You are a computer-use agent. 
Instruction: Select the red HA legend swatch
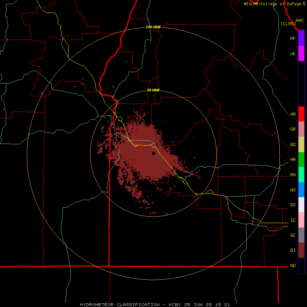pos(301,114)
